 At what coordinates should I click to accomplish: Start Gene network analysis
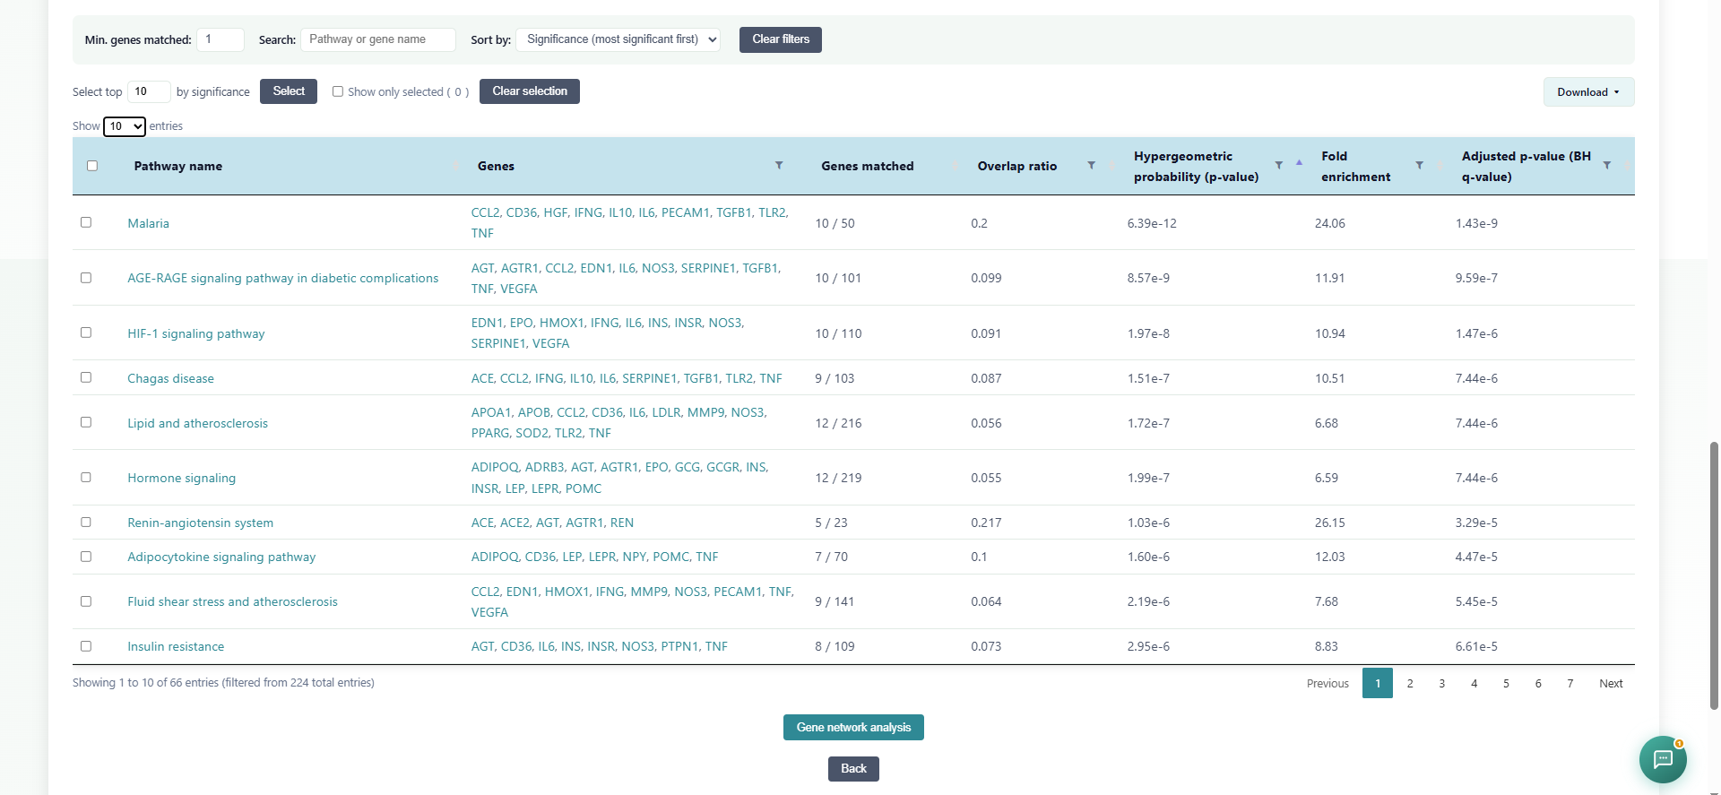853,727
